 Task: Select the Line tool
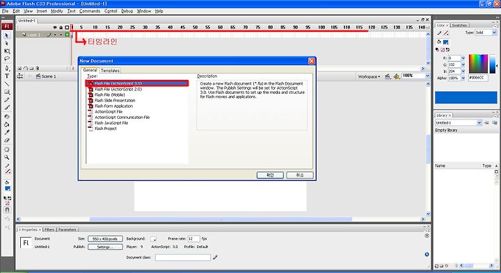point(7,84)
